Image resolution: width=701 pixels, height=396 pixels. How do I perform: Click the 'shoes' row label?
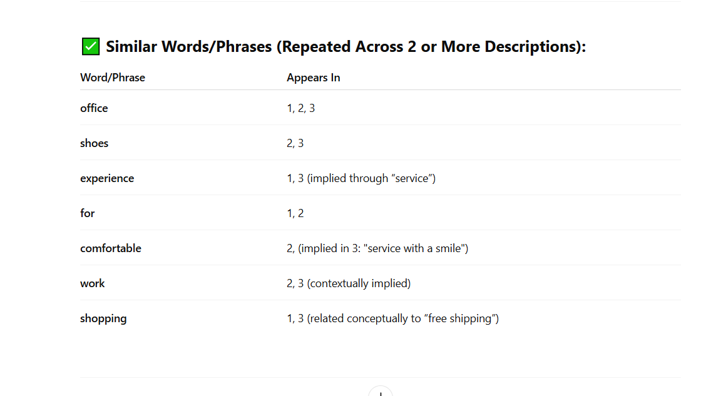pos(95,143)
